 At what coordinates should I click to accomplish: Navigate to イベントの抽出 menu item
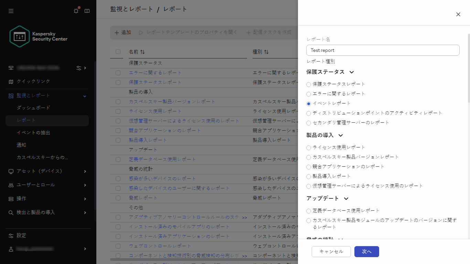[32, 132]
